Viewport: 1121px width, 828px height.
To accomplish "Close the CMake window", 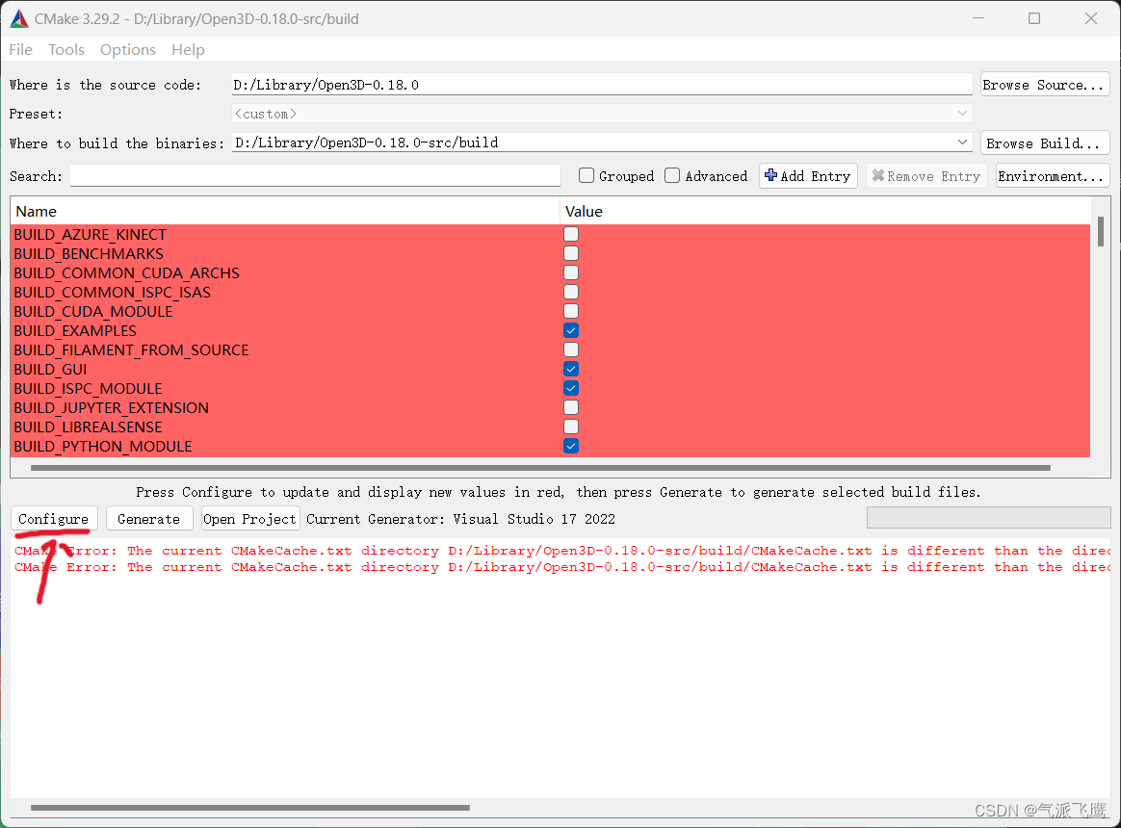I will [1090, 18].
